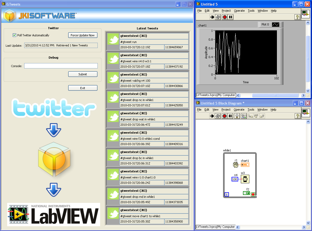Click the JKI Software cube logo

9,16
